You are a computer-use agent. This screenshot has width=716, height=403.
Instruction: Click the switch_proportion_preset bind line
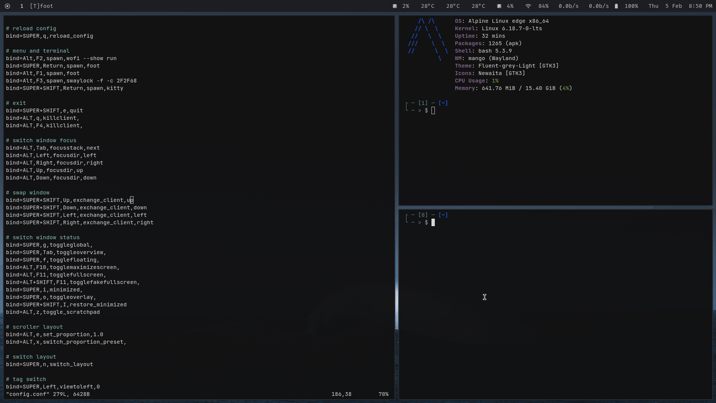click(x=67, y=342)
